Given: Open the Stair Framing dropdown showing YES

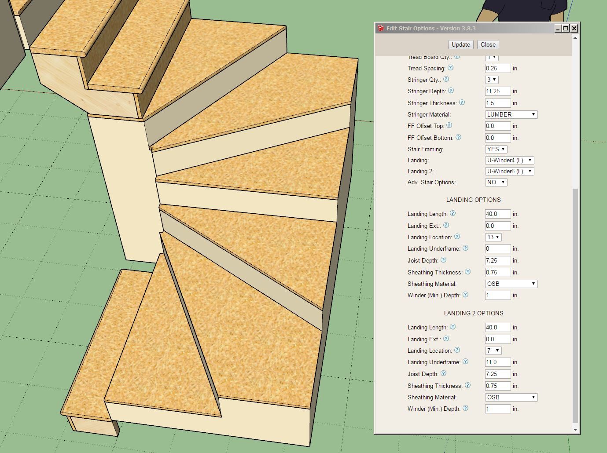Looking at the screenshot, I should click(x=496, y=149).
